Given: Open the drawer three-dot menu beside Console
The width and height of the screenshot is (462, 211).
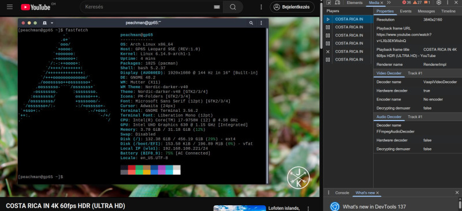Looking at the screenshot, I should pyautogui.click(x=329, y=193).
